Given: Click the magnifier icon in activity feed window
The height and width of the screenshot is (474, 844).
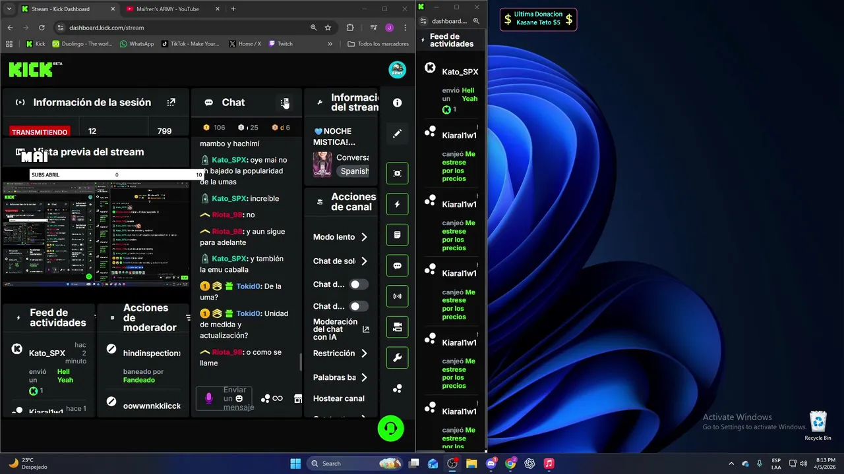Looking at the screenshot, I should coord(476,21).
